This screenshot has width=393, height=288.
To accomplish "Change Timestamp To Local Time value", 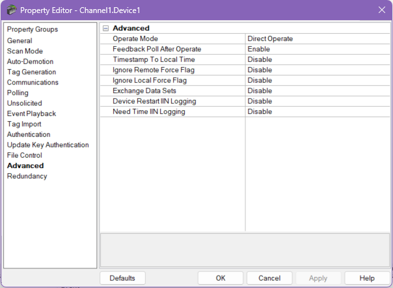I will tap(318, 60).
